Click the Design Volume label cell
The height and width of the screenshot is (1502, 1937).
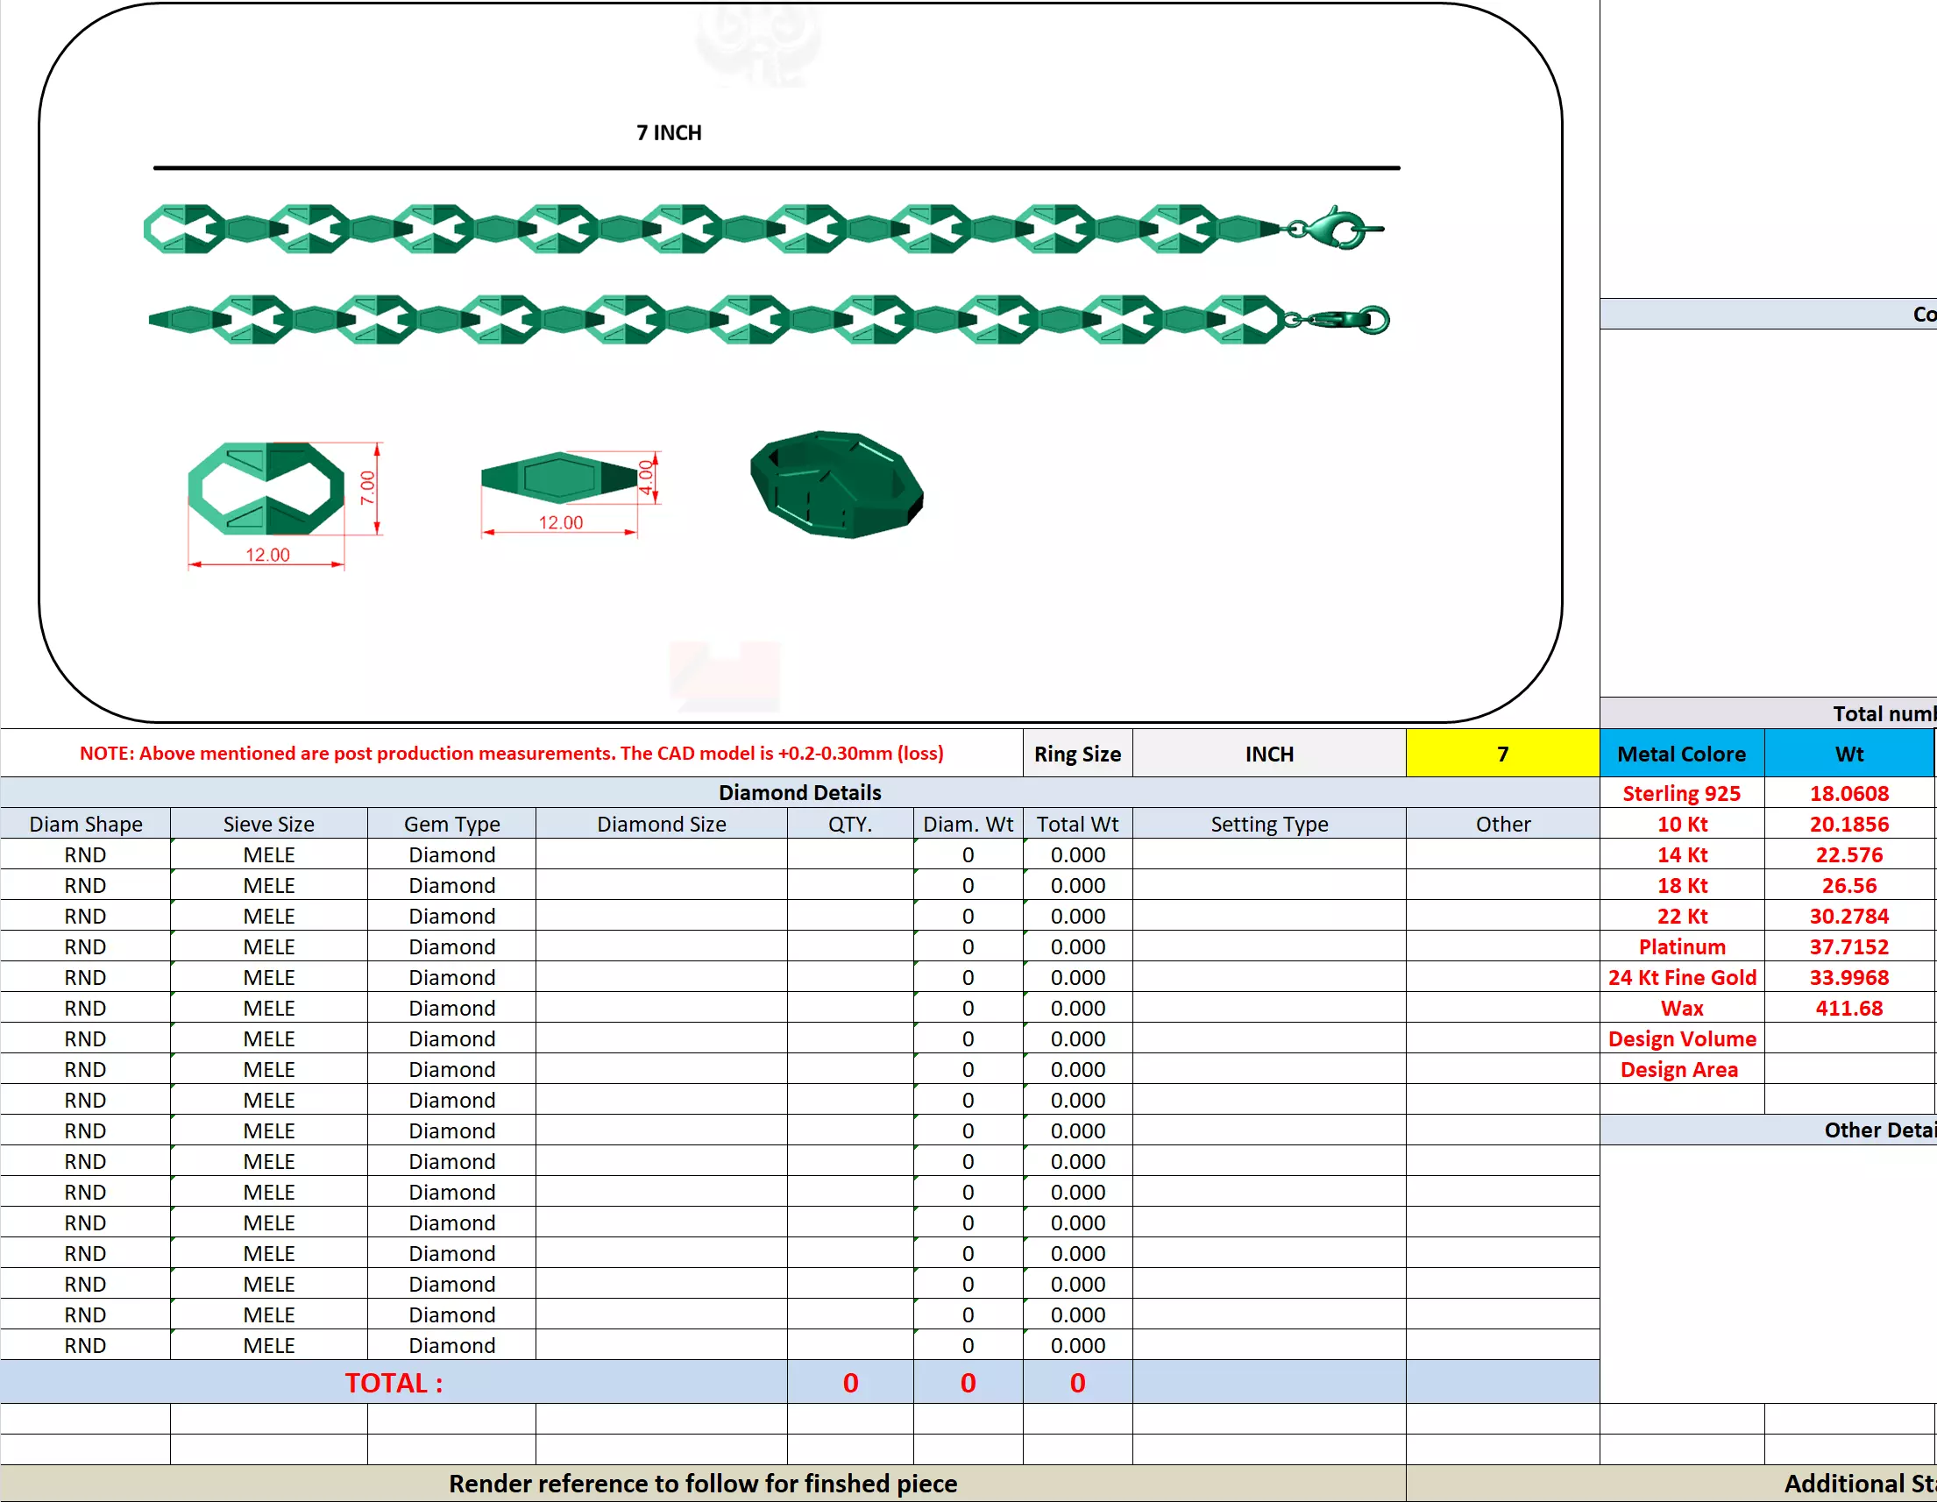coord(1681,1039)
